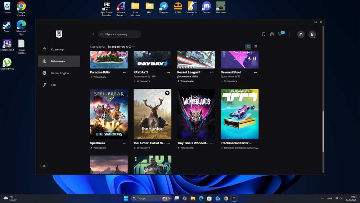The height and width of the screenshot is (203, 360).
Task: Install Tiny Tina's Wonderlands
Action: coord(185,148)
